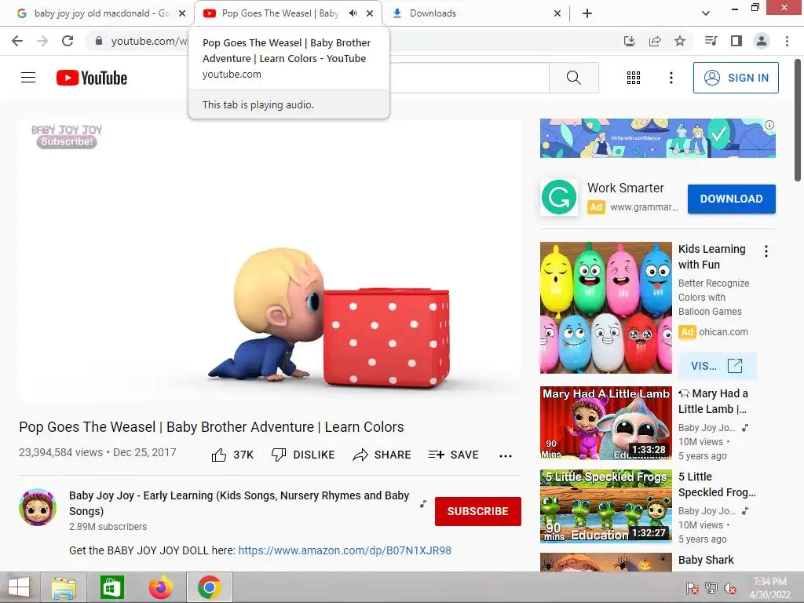Open the Baby Joy Joy channel name
The image size is (804, 603).
tap(239, 503)
